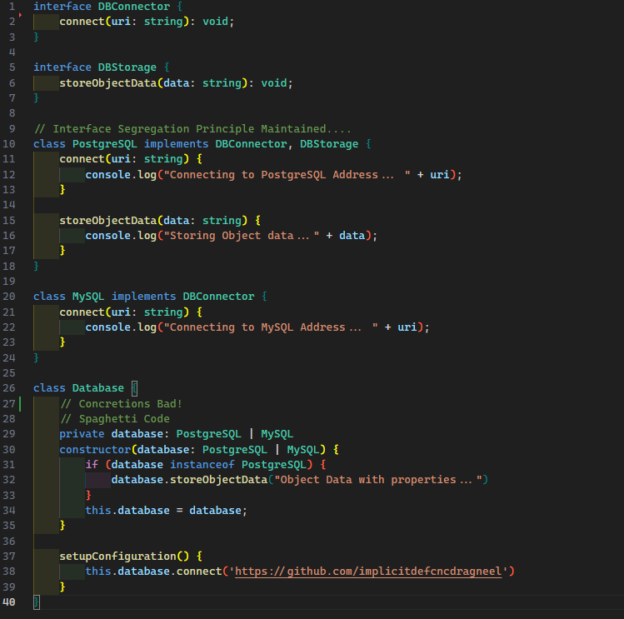Click "connect(uri: string): void;" on line 2
This screenshot has width=624, height=619.
click(x=147, y=22)
